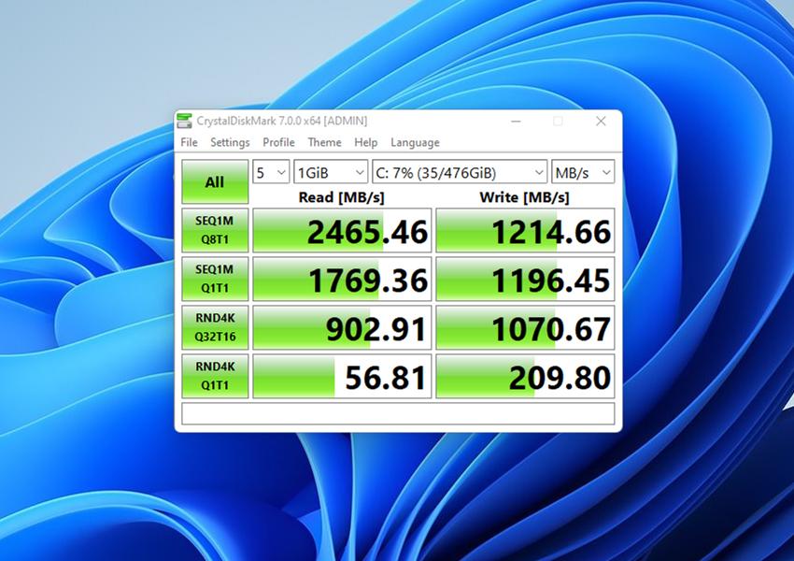
Task: Start all benchmarks with All button
Action: (215, 182)
